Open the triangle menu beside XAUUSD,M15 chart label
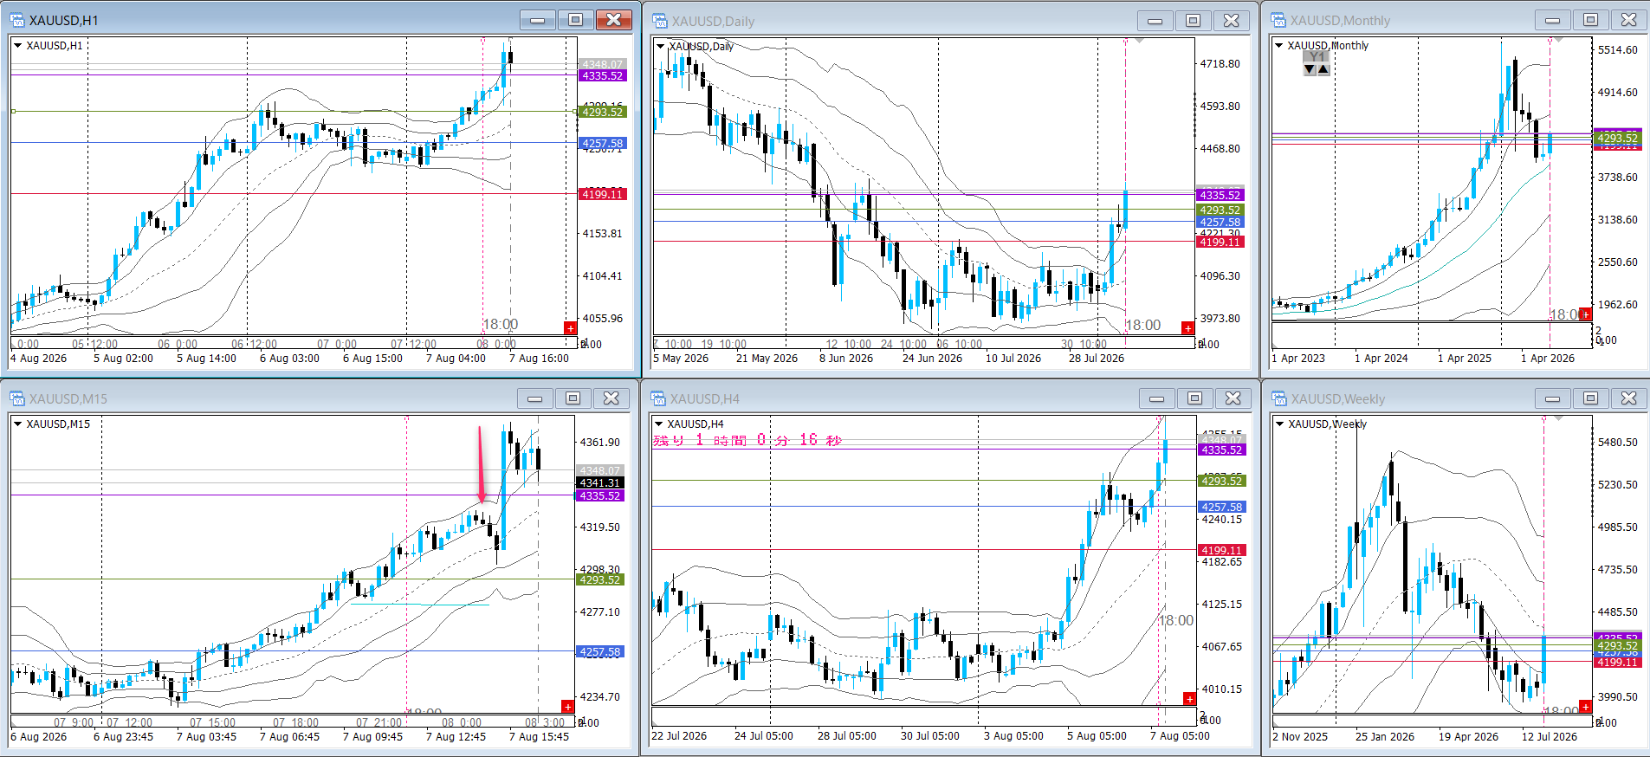Viewport: 1650px width, 757px height. tap(17, 424)
